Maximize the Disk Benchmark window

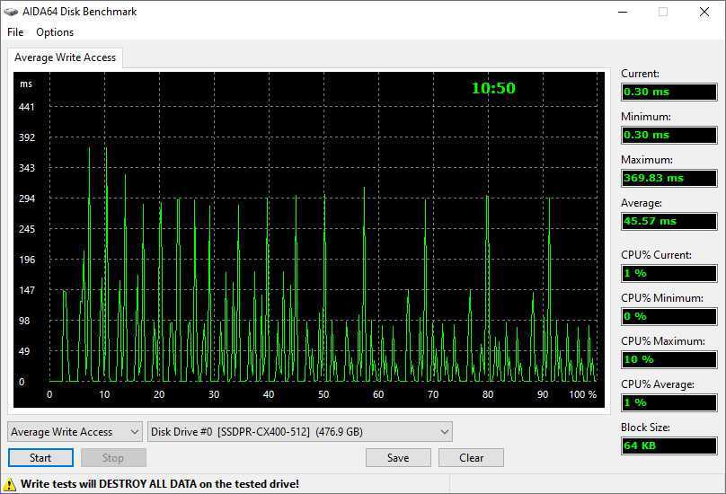point(662,13)
